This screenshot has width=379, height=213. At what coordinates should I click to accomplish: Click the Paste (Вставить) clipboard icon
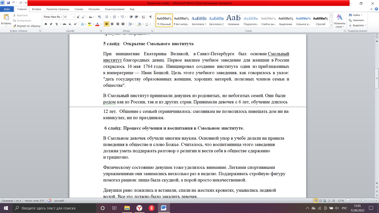(6, 17)
